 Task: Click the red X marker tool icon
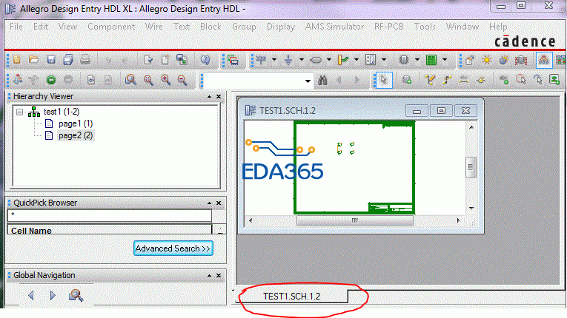point(521,60)
